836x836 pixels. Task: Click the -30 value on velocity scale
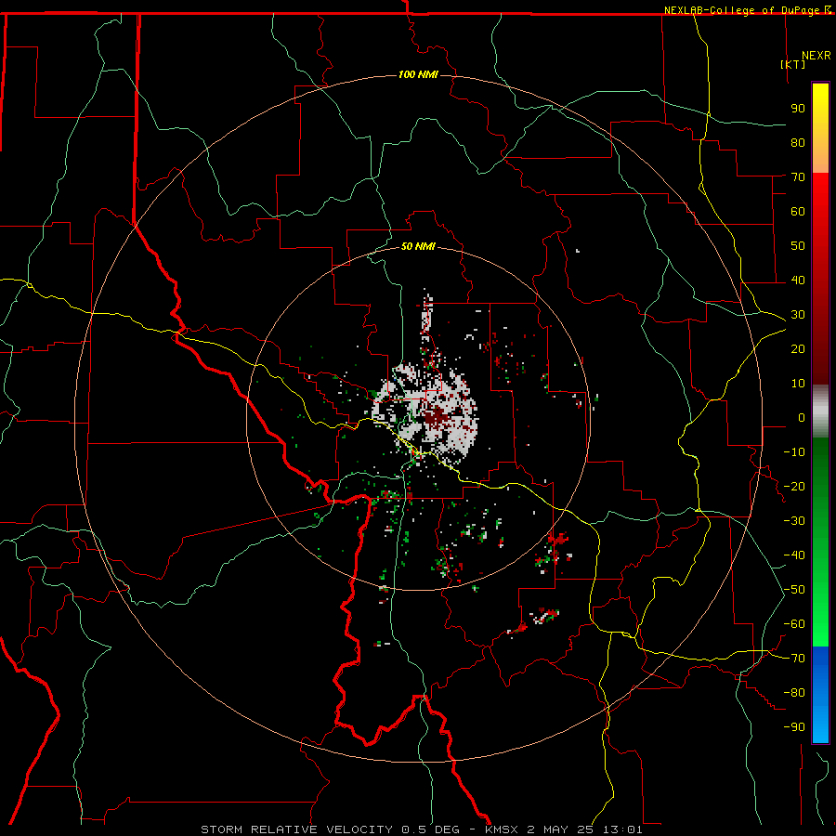(x=794, y=521)
